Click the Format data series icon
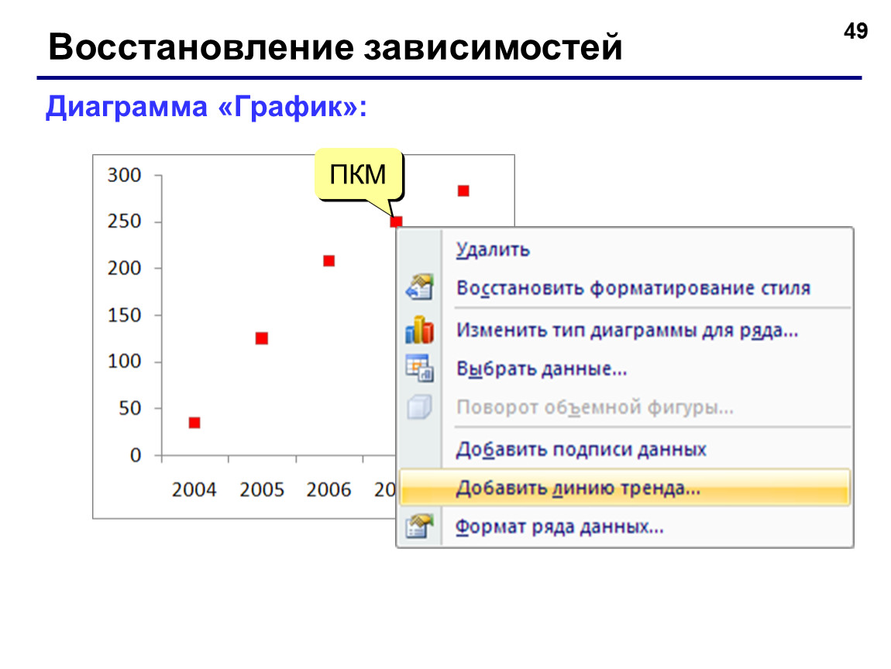The image size is (891, 669). click(419, 526)
